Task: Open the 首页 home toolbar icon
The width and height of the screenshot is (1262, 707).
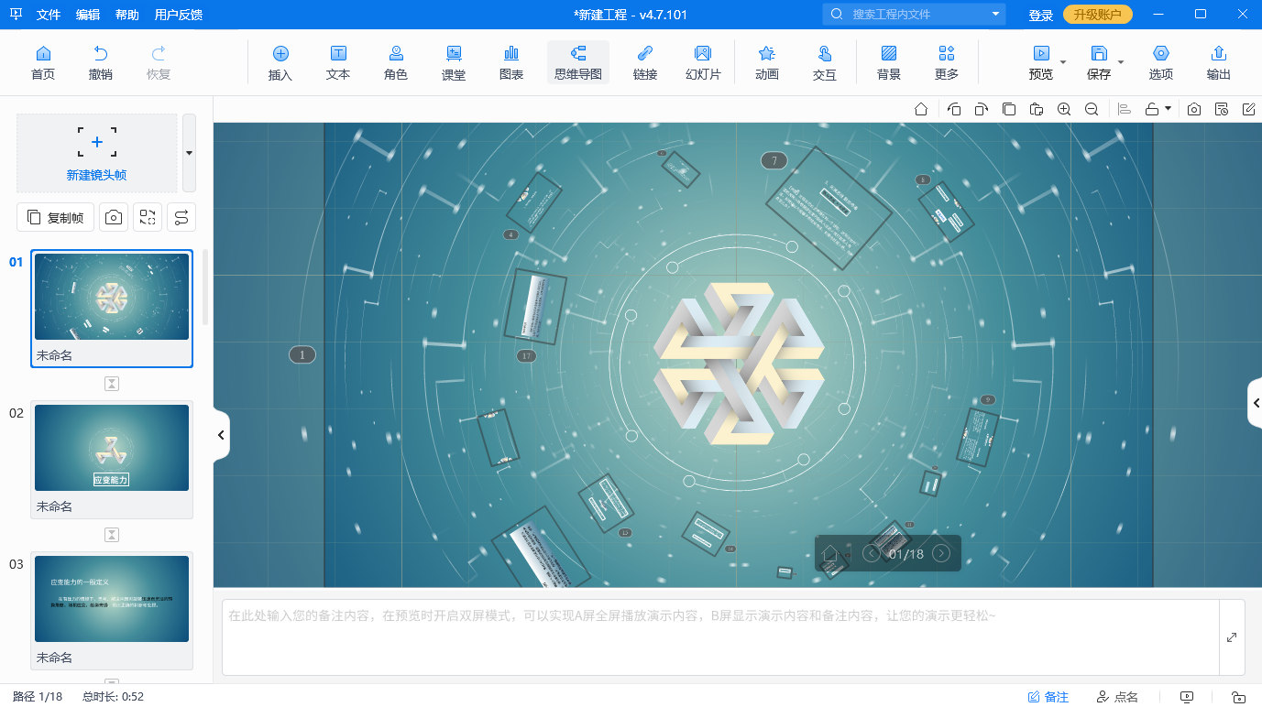Action: pyautogui.click(x=42, y=62)
